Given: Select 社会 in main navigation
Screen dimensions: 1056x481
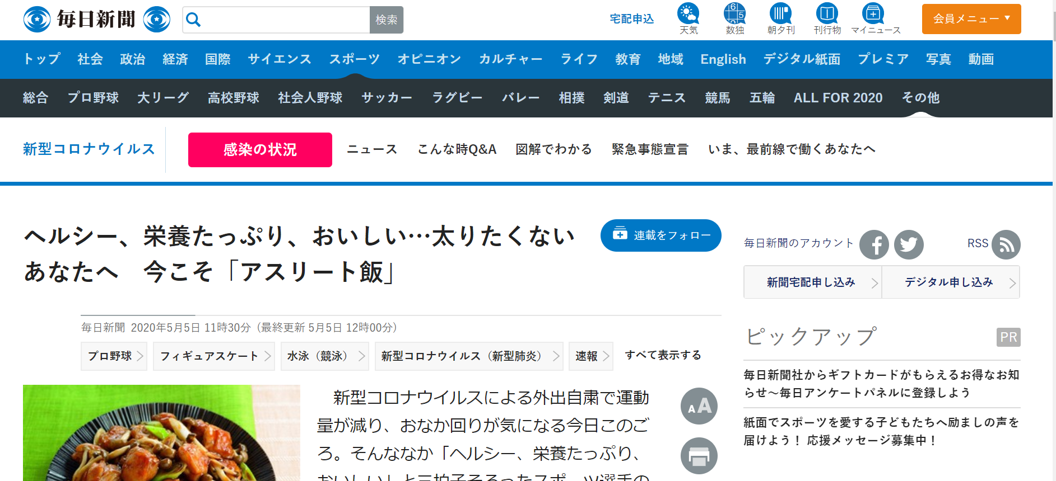Looking at the screenshot, I should (x=90, y=59).
